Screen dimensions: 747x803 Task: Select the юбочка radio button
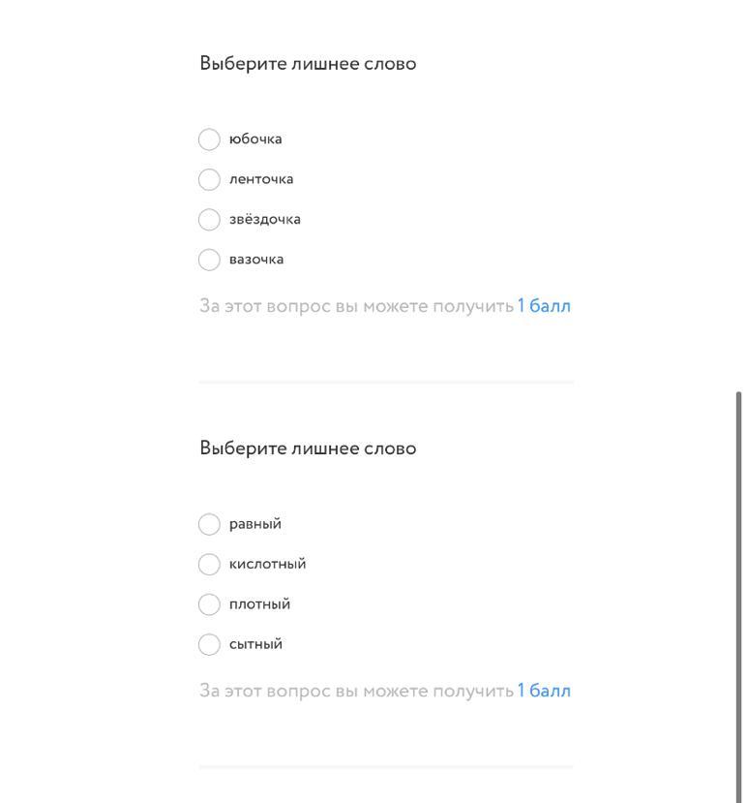click(x=209, y=139)
